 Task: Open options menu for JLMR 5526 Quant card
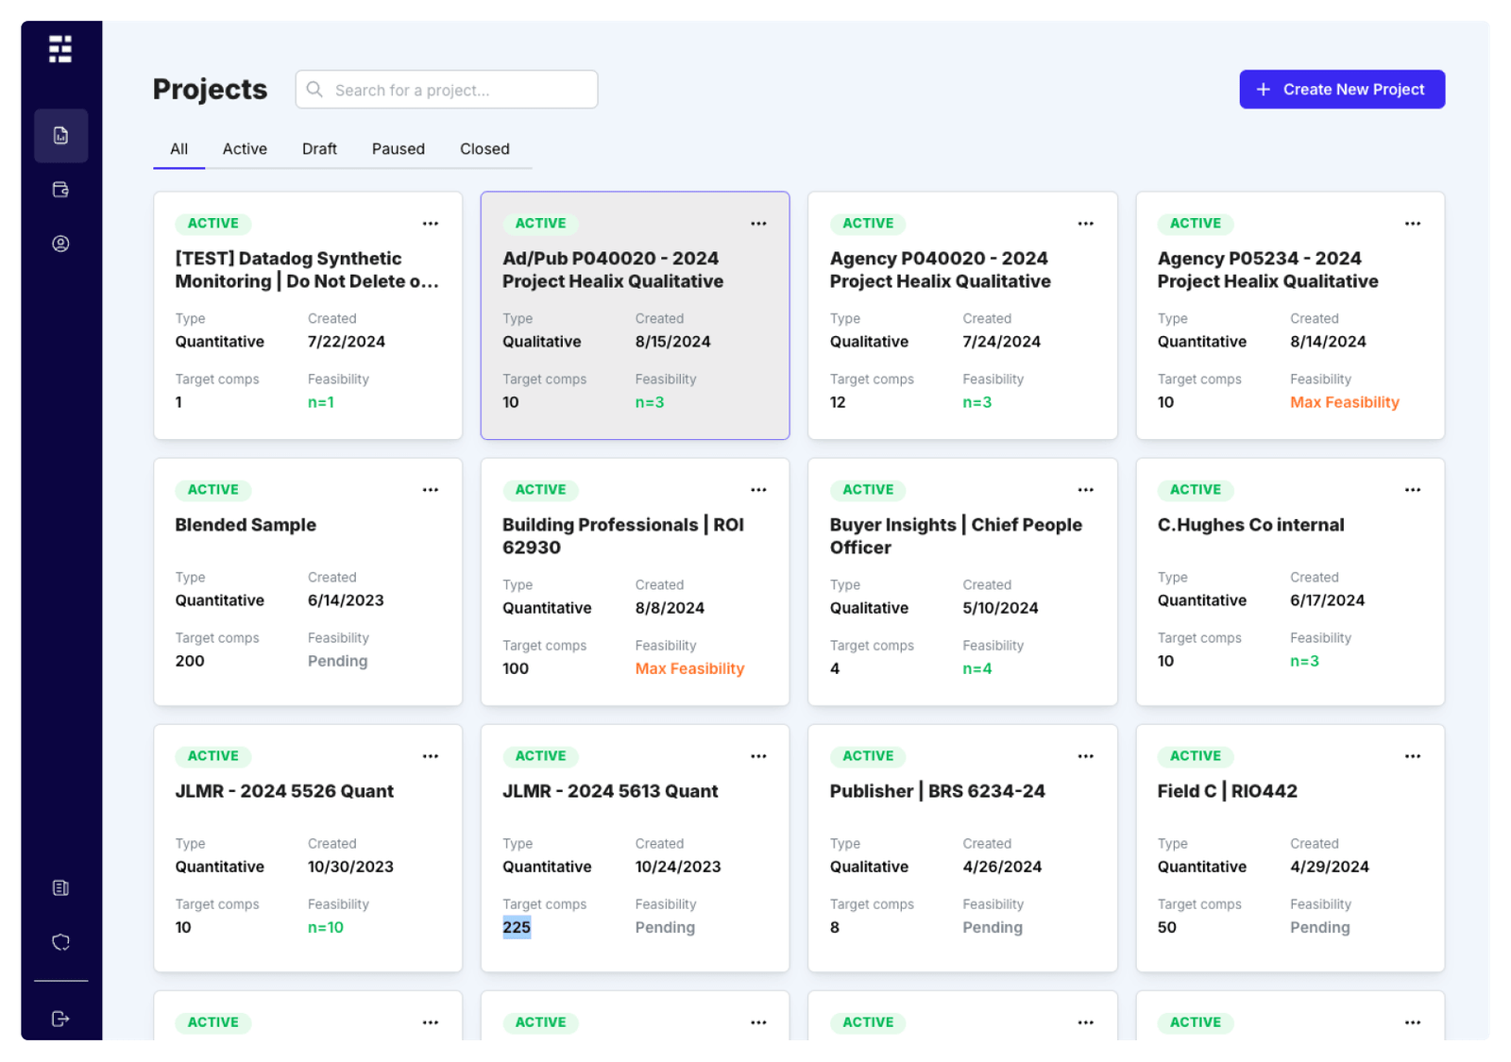click(431, 756)
